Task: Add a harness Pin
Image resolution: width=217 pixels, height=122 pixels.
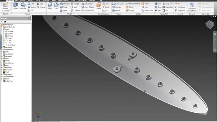Action: click(177, 4)
